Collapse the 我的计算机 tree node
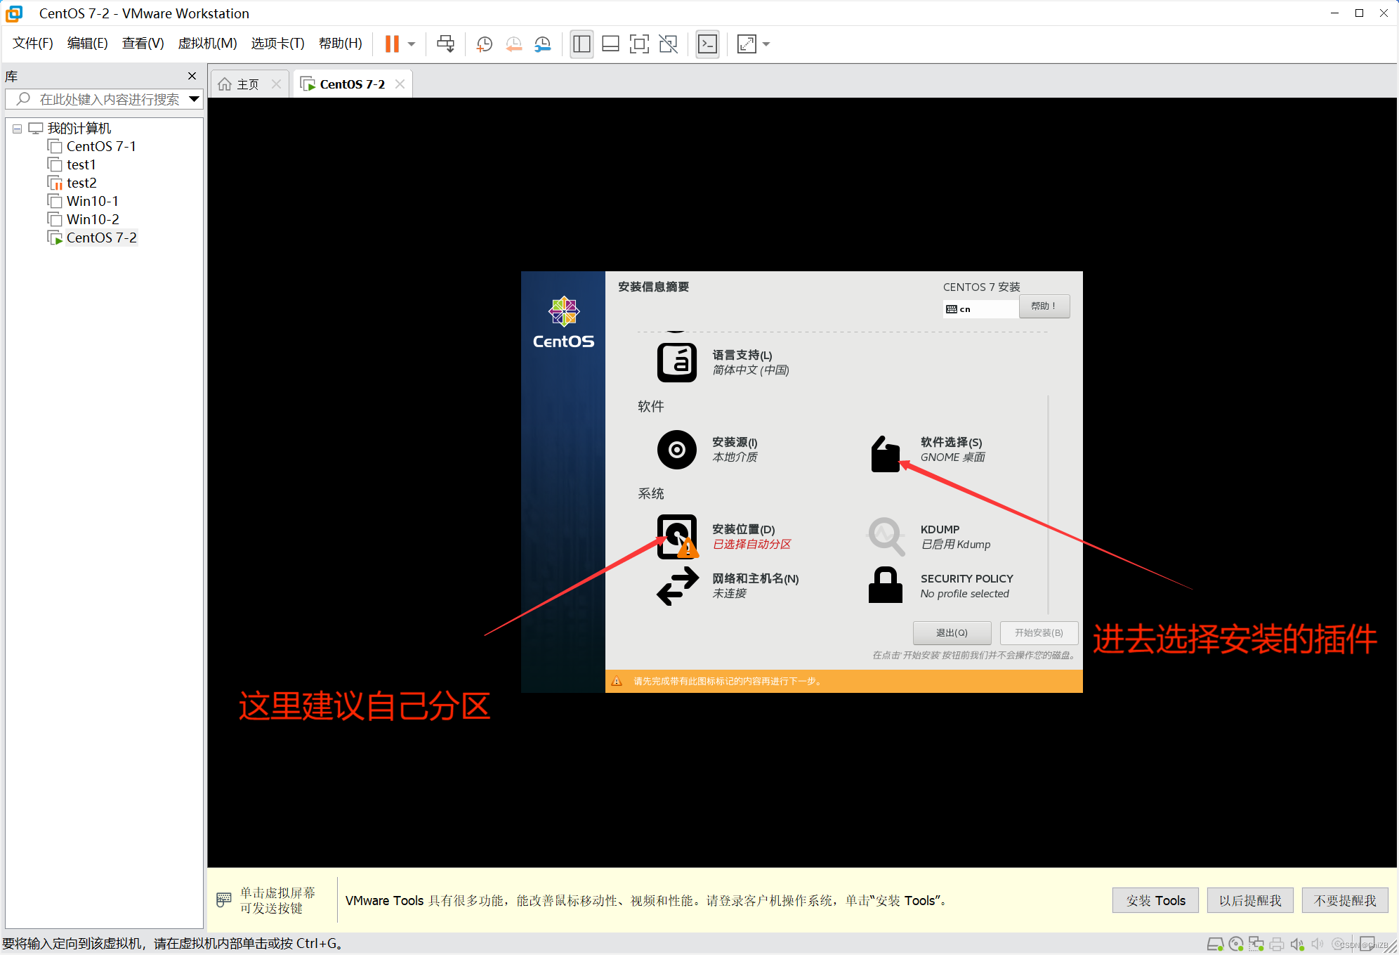 click(17, 129)
